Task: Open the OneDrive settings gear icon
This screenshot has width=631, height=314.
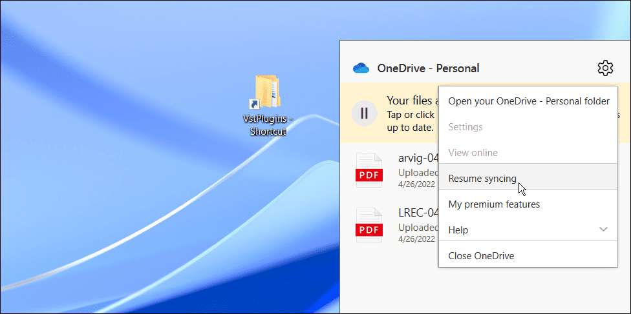Action: coord(605,68)
